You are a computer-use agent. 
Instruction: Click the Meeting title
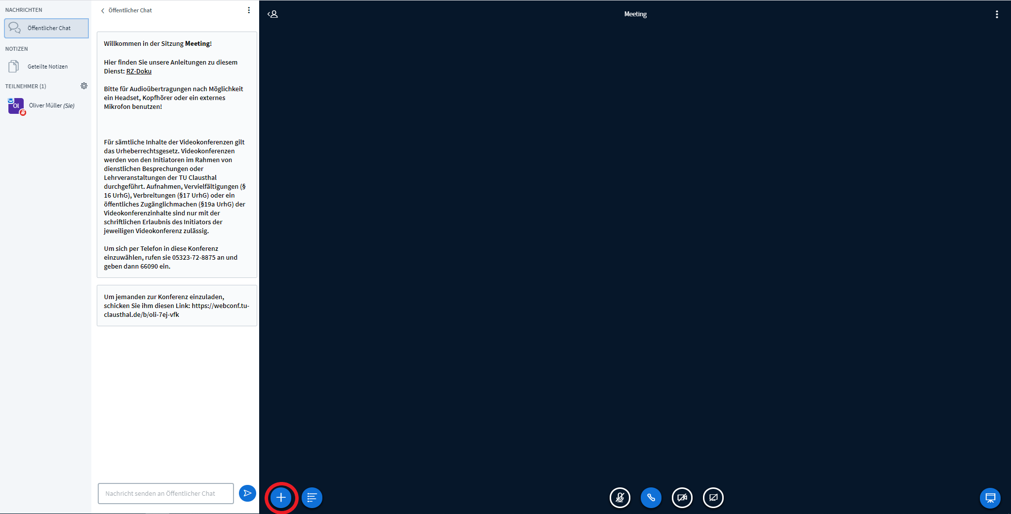point(635,14)
